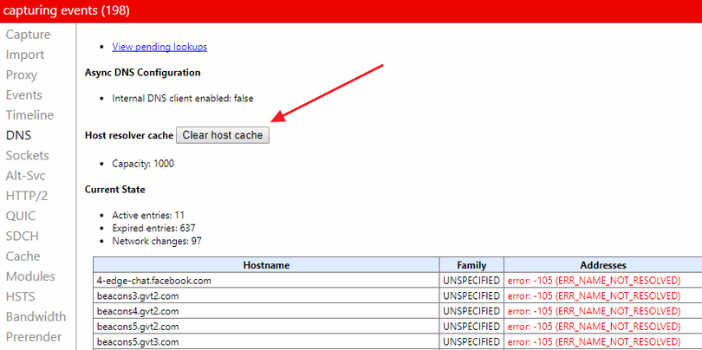This screenshot has height=350, width=702.
Task: Select Modules in the sidebar
Action: (x=30, y=276)
